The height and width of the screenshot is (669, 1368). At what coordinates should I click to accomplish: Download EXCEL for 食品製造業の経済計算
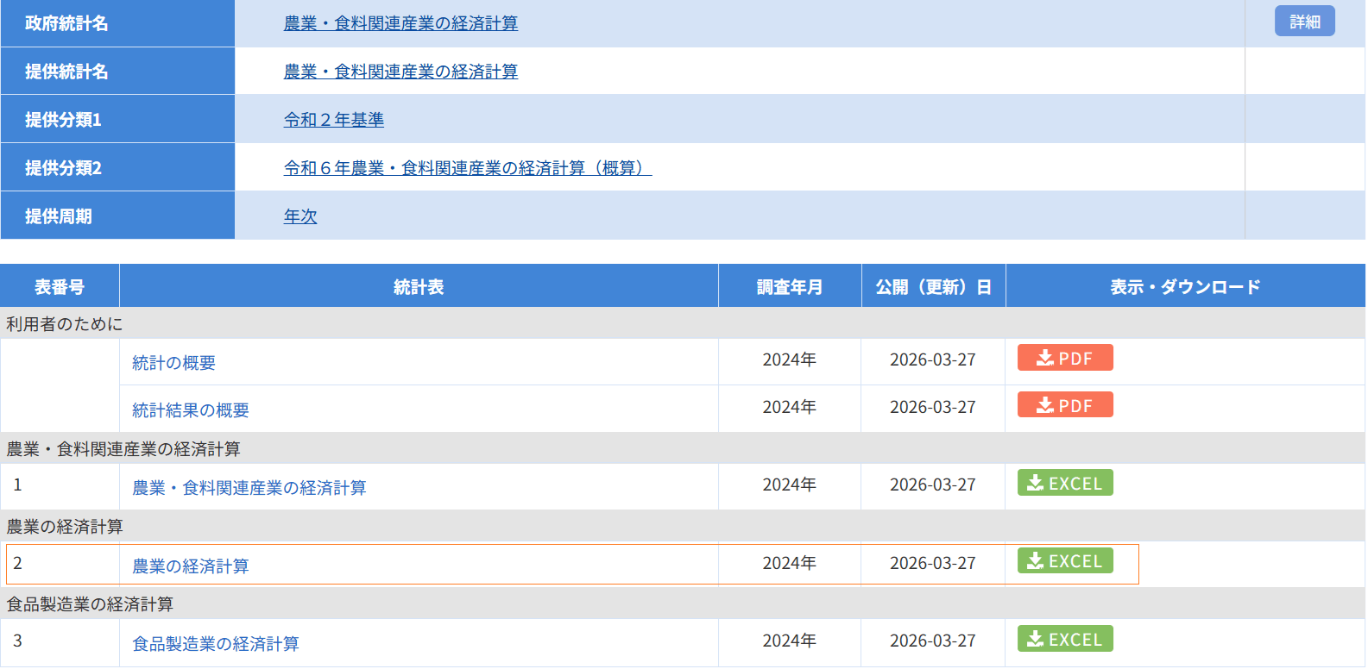pos(1064,639)
